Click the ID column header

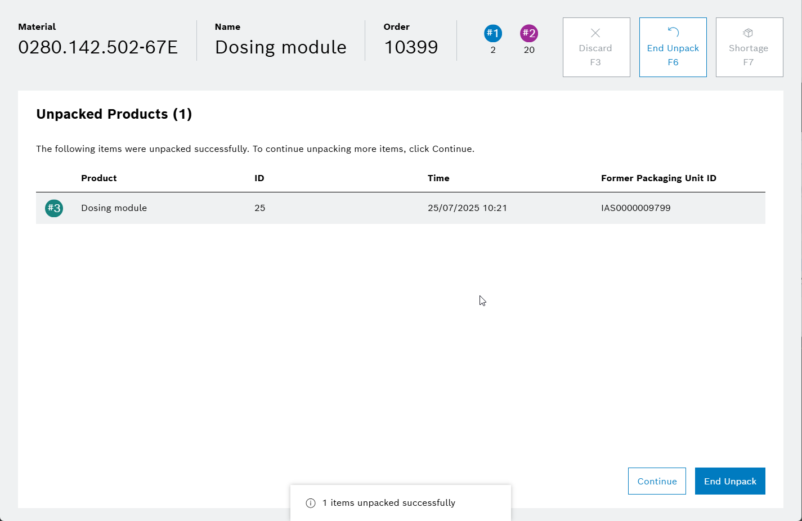click(x=259, y=178)
